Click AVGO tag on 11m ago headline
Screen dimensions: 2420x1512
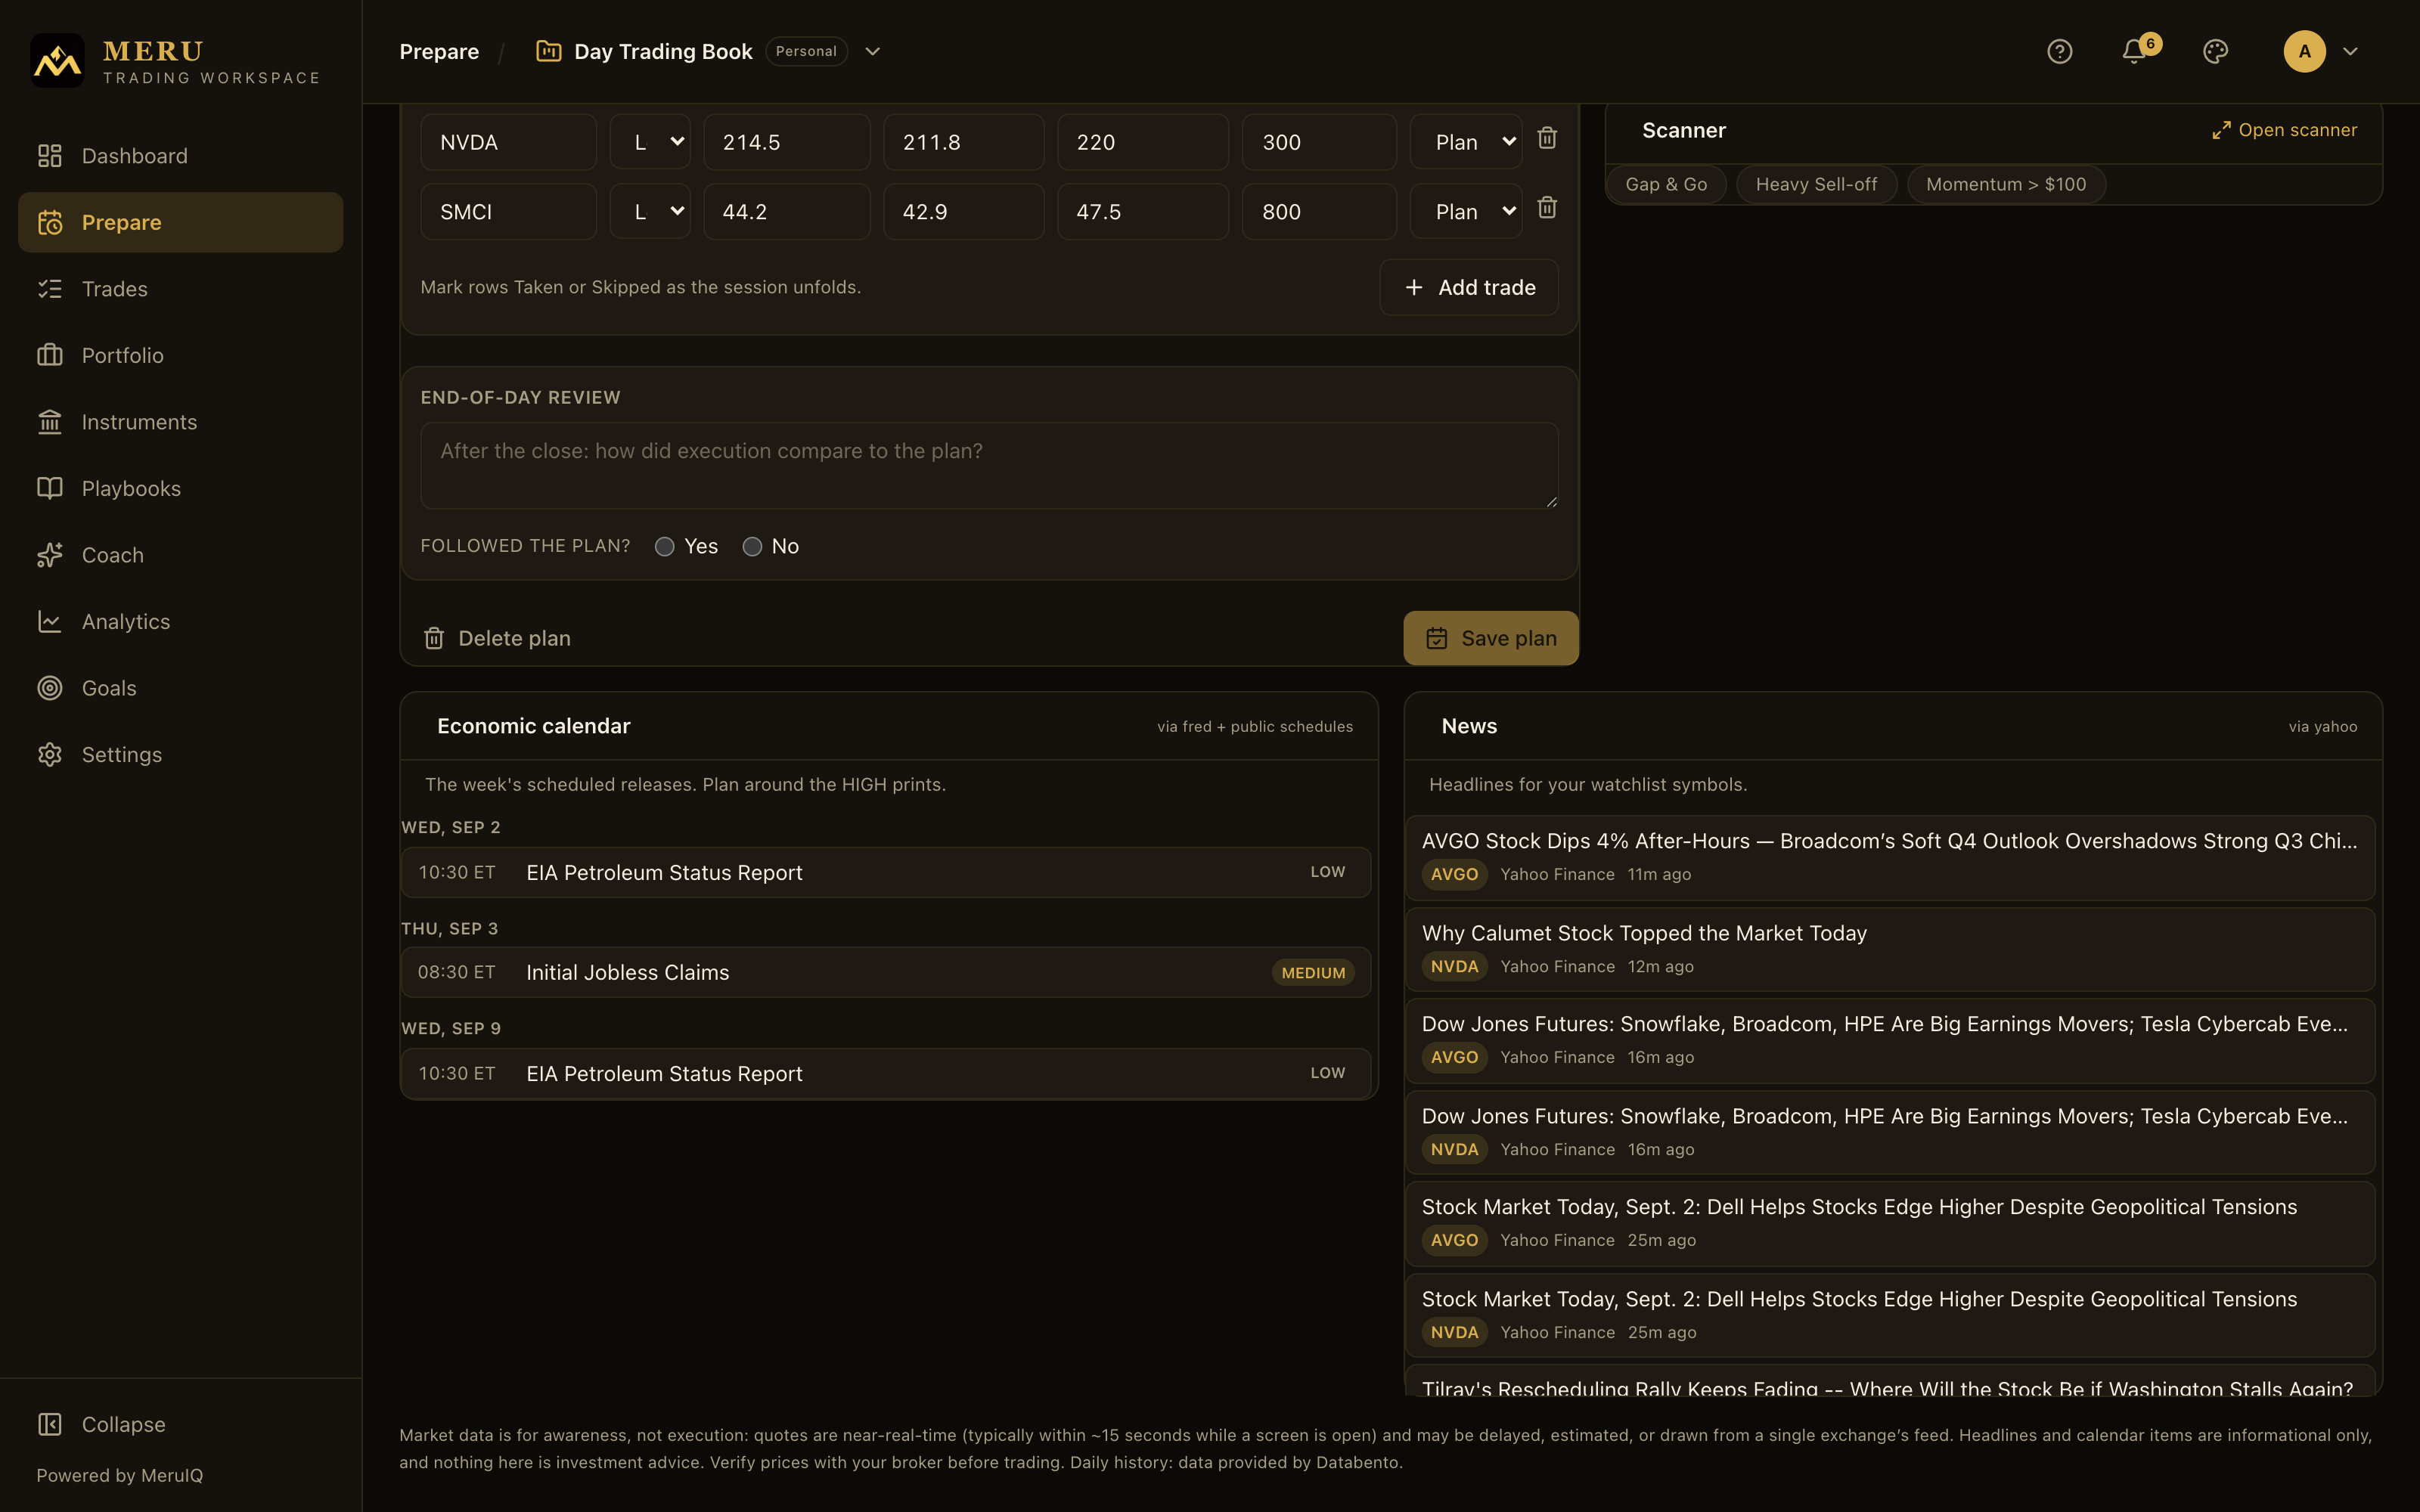tap(1454, 874)
